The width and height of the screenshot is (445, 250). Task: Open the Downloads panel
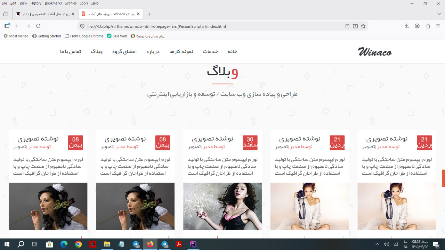pos(406,26)
